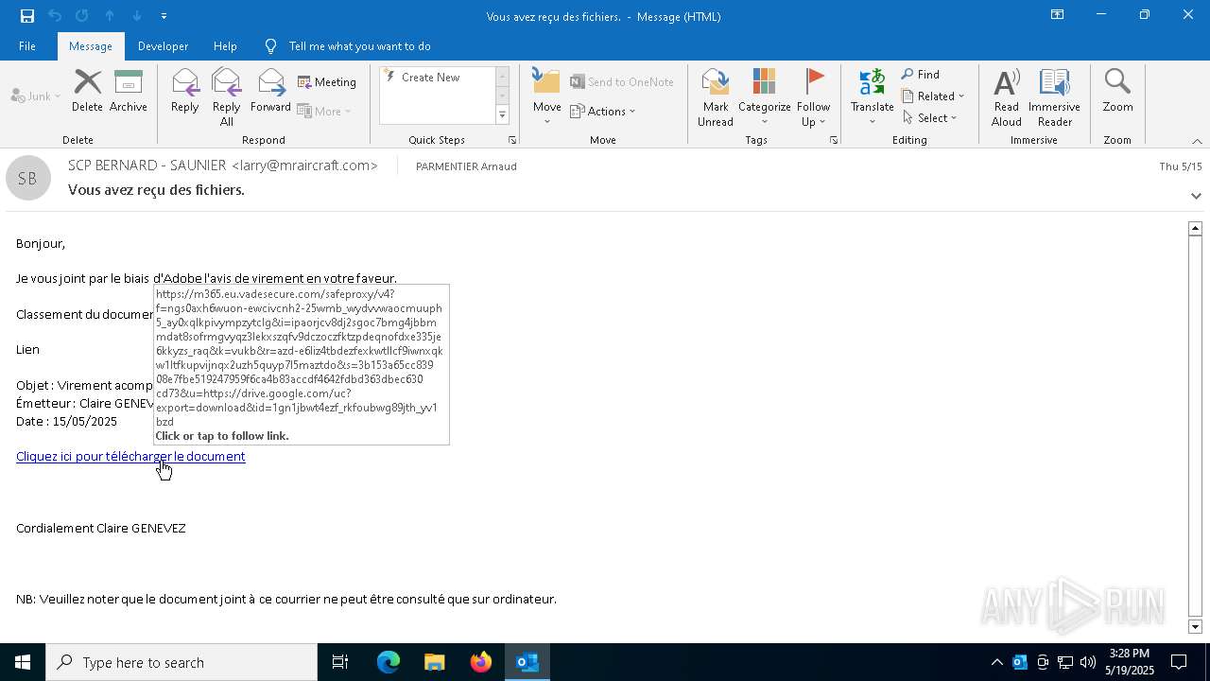Click the Save icon in title bar
This screenshot has width=1210, height=681.
pos(26,16)
